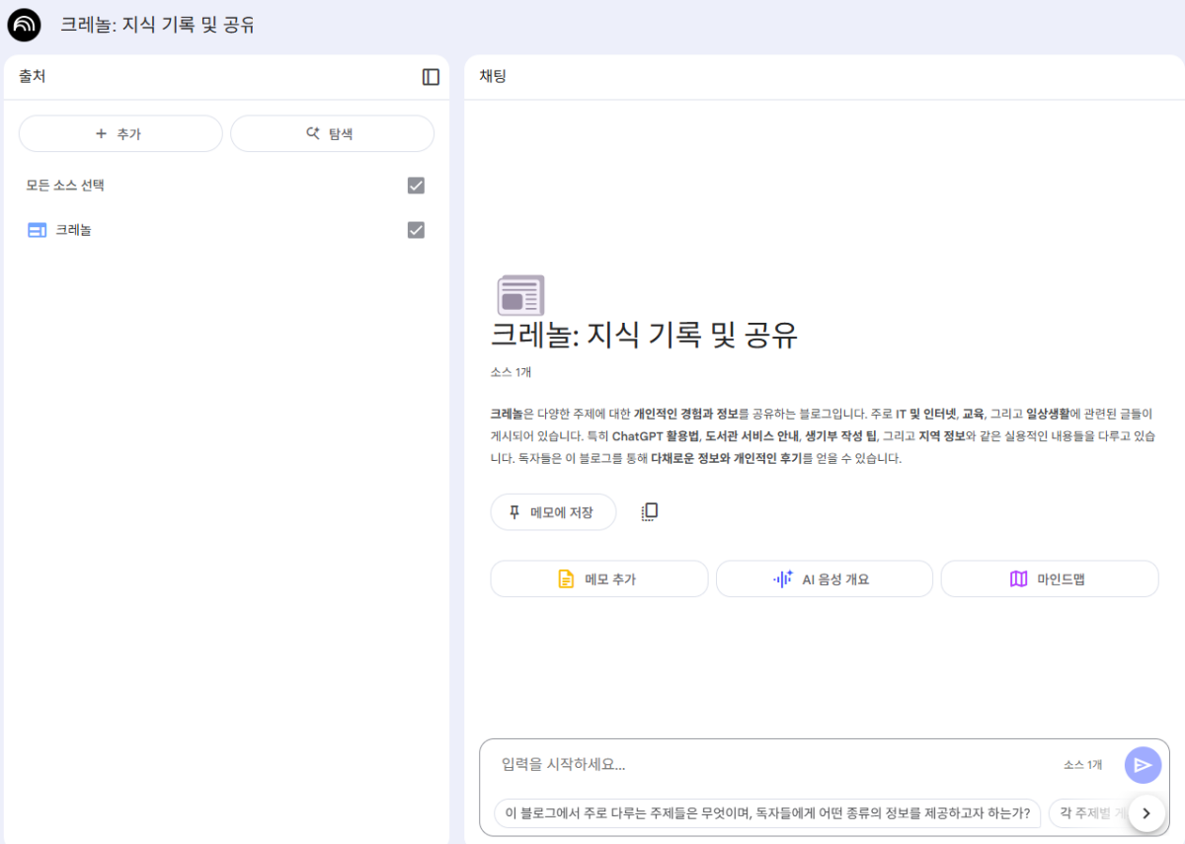Click the pin icon on 메모에 저장
Viewport: 1185px width, 844px height.
513,511
